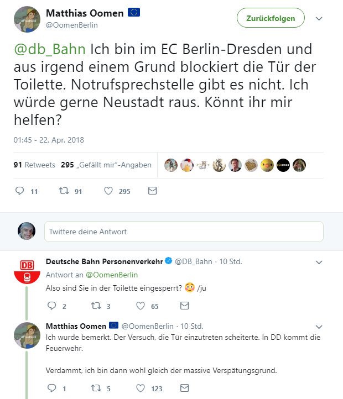Reply to Matthias Oomen's Feuerwehr tweet
This screenshot has height=399, width=343.
pyautogui.click(x=52, y=389)
